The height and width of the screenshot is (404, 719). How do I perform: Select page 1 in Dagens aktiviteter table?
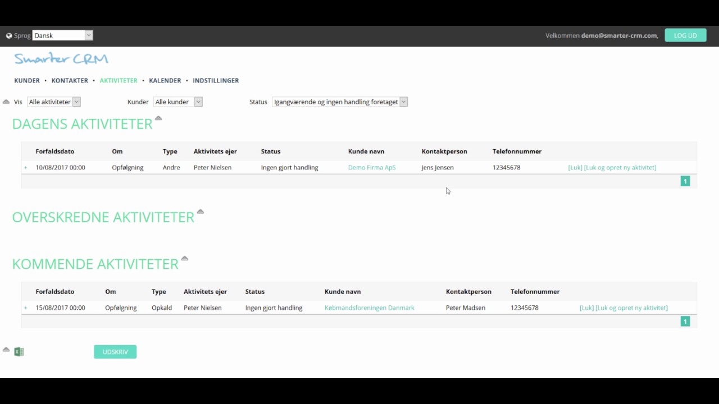tap(685, 181)
